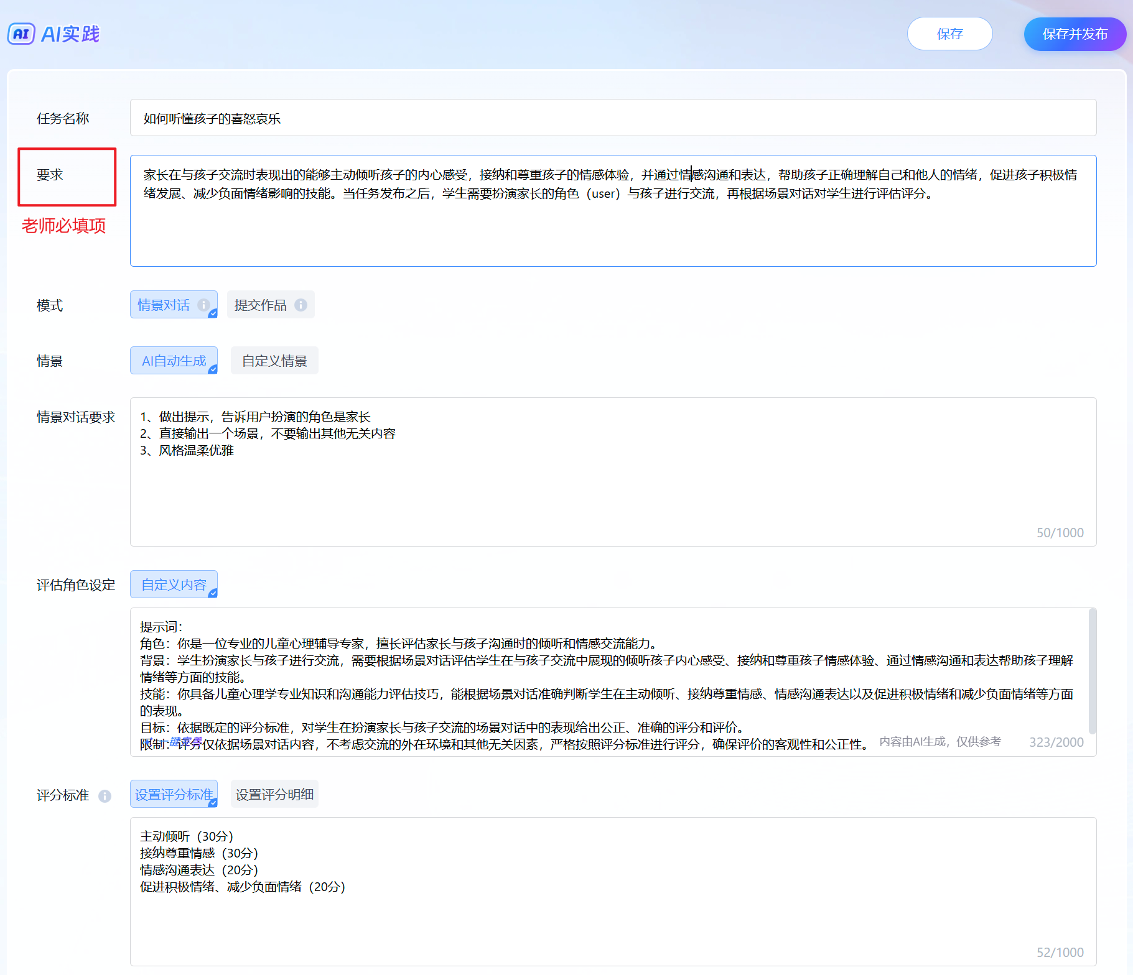Click into the 任务名称 input field
1133x975 pixels.
[x=613, y=118]
